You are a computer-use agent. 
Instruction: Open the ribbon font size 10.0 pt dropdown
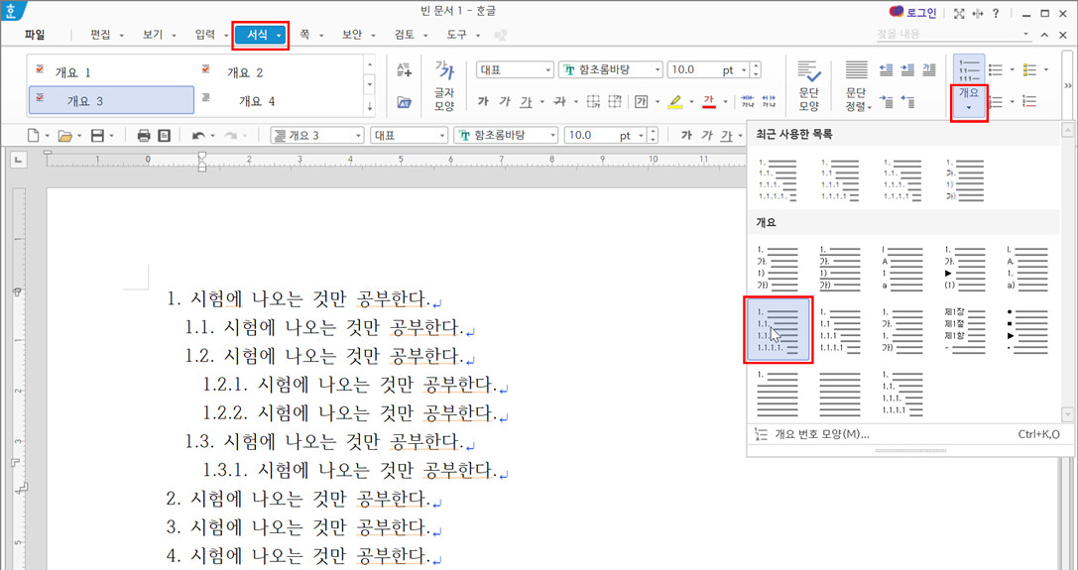[x=744, y=70]
